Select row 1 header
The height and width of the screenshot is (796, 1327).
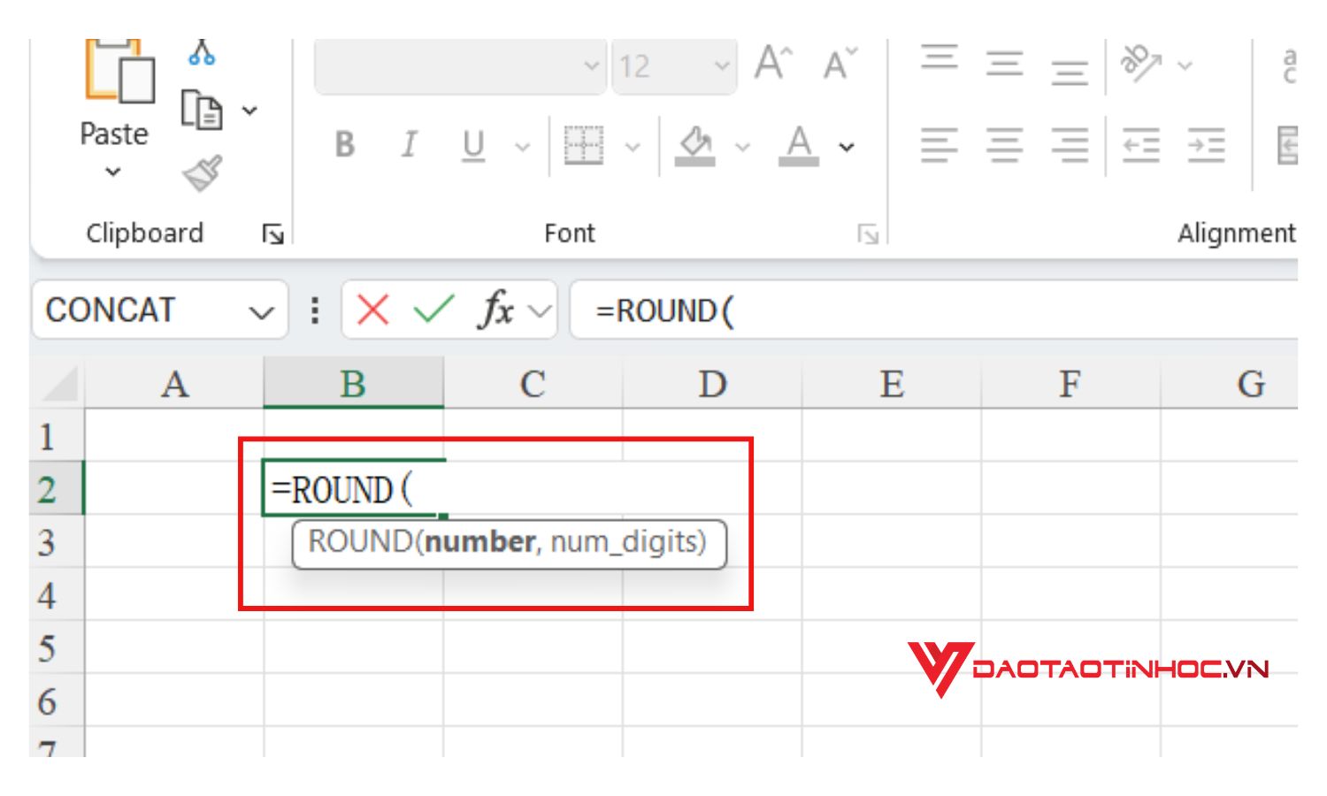point(57,435)
